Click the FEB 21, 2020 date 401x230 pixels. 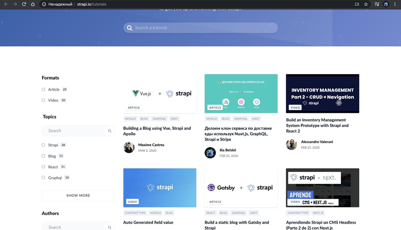coord(310,147)
